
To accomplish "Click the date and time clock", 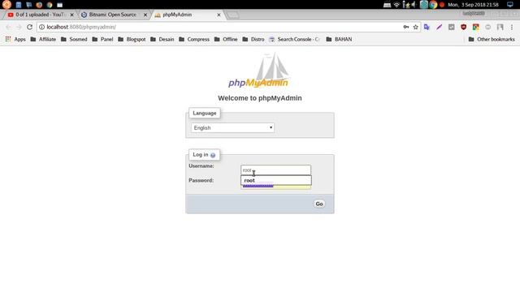I will [x=473, y=5].
